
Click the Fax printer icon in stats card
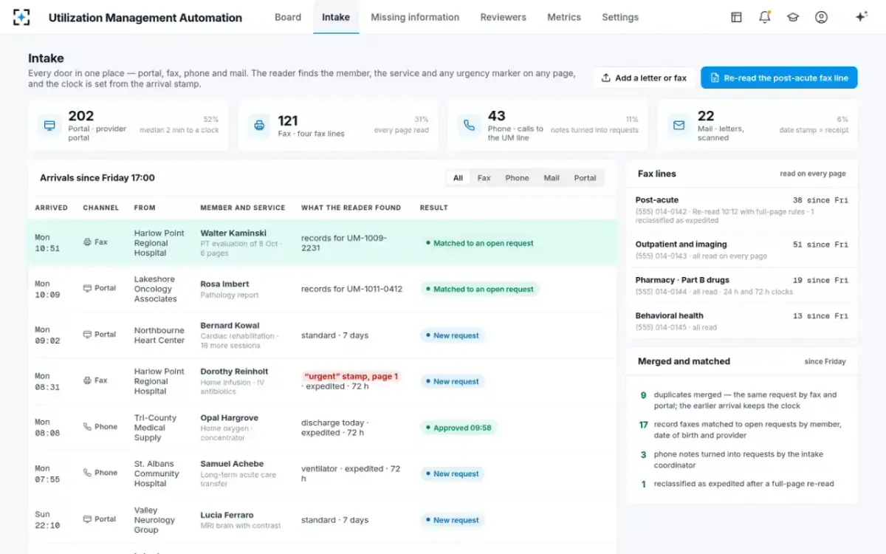click(259, 126)
